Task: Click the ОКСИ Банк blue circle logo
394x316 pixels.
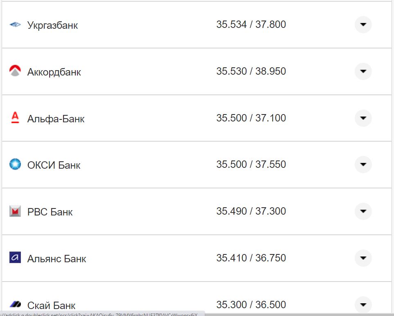Action: 15,165
